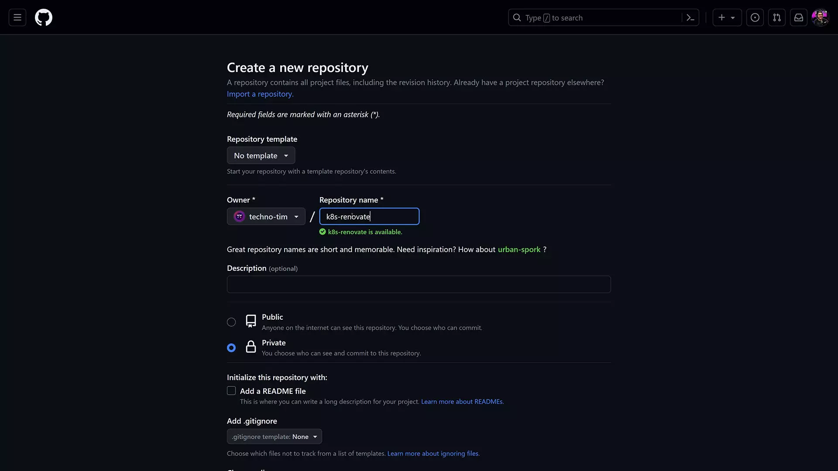Use the urban-spork suggested name

click(x=519, y=249)
